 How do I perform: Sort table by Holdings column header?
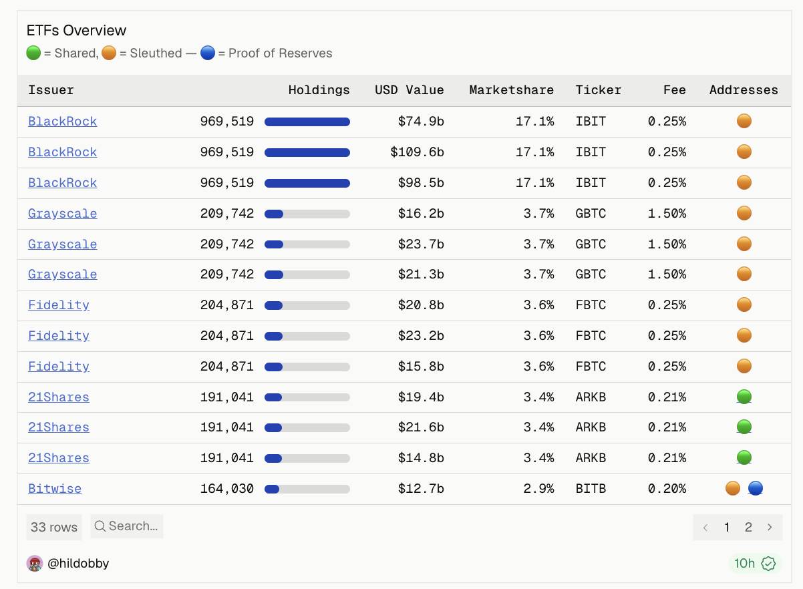[319, 90]
